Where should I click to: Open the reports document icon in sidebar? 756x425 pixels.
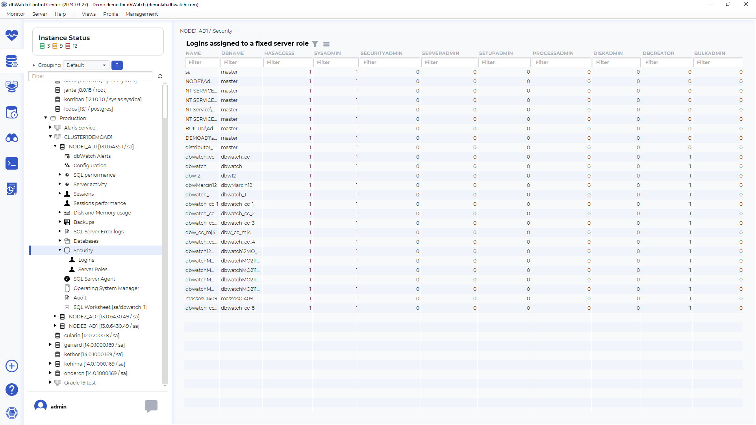click(12, 189)
